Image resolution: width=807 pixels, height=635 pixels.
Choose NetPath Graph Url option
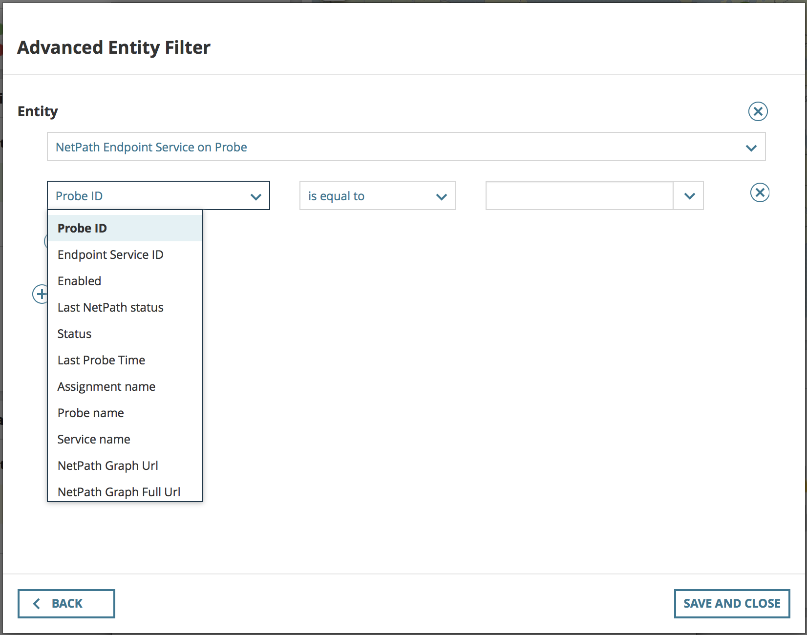pyautogui.click(x=125, y=466)
